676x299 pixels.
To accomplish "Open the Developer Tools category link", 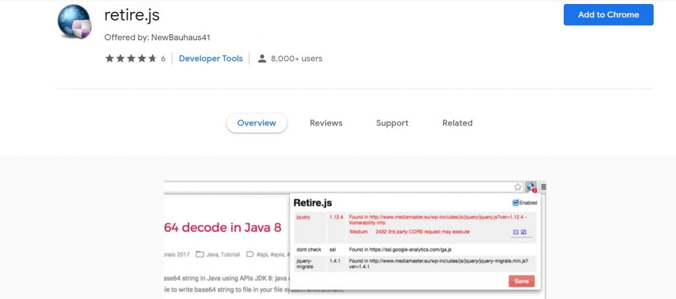I will pos(211,59).
